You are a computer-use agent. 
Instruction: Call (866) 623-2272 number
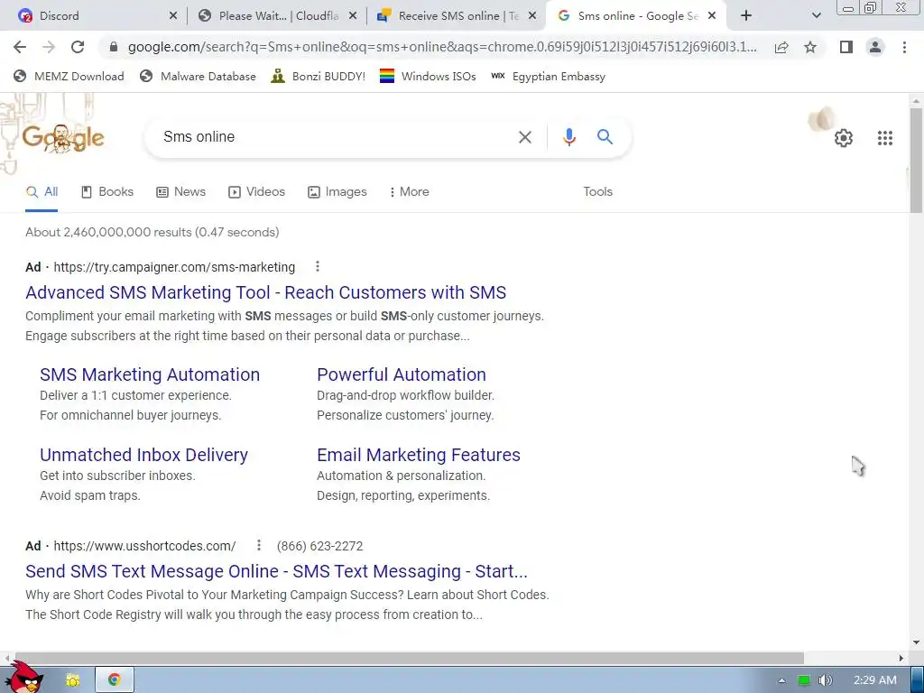point(319,546)
